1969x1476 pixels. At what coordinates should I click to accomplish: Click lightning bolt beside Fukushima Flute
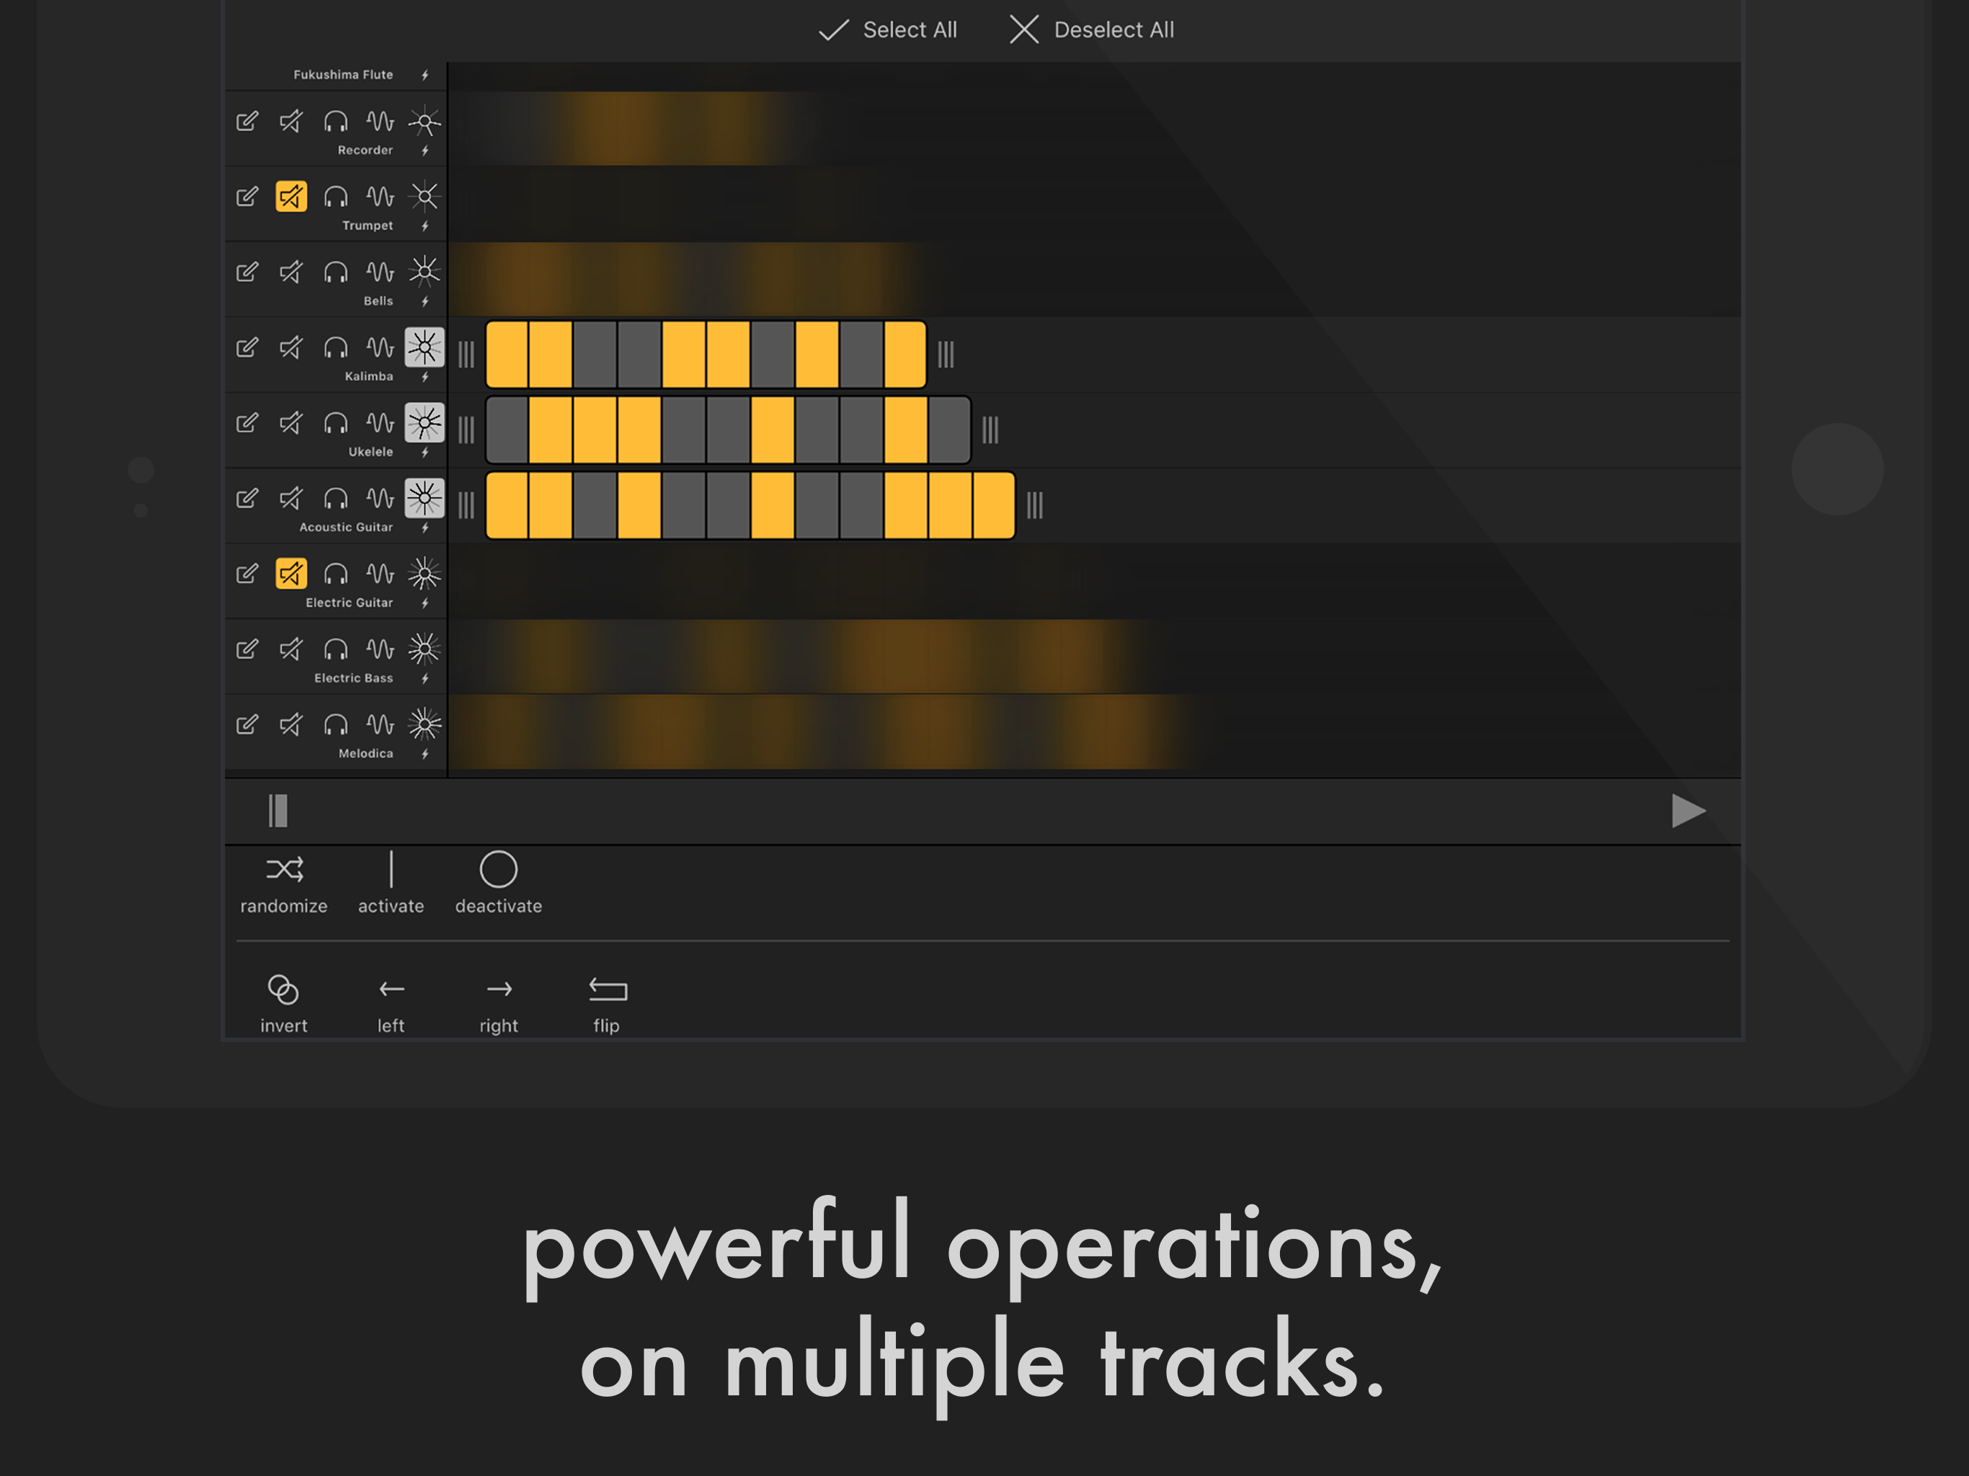tap(425, 75)
